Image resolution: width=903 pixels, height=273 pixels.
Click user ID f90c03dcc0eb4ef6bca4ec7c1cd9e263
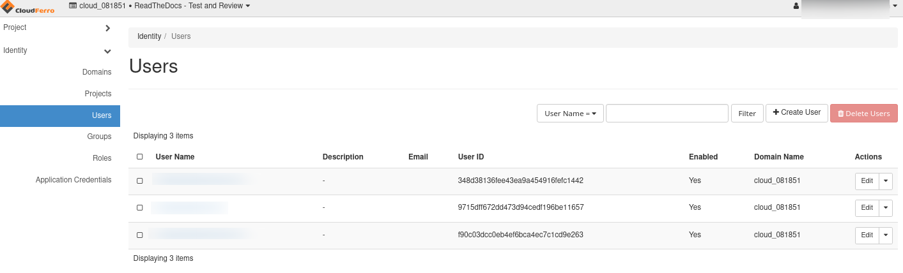(x=521, y=235)
